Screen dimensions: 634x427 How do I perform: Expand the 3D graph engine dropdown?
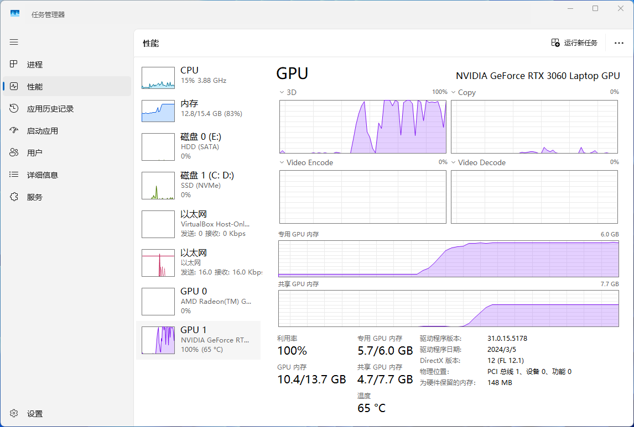click(282, 92)
